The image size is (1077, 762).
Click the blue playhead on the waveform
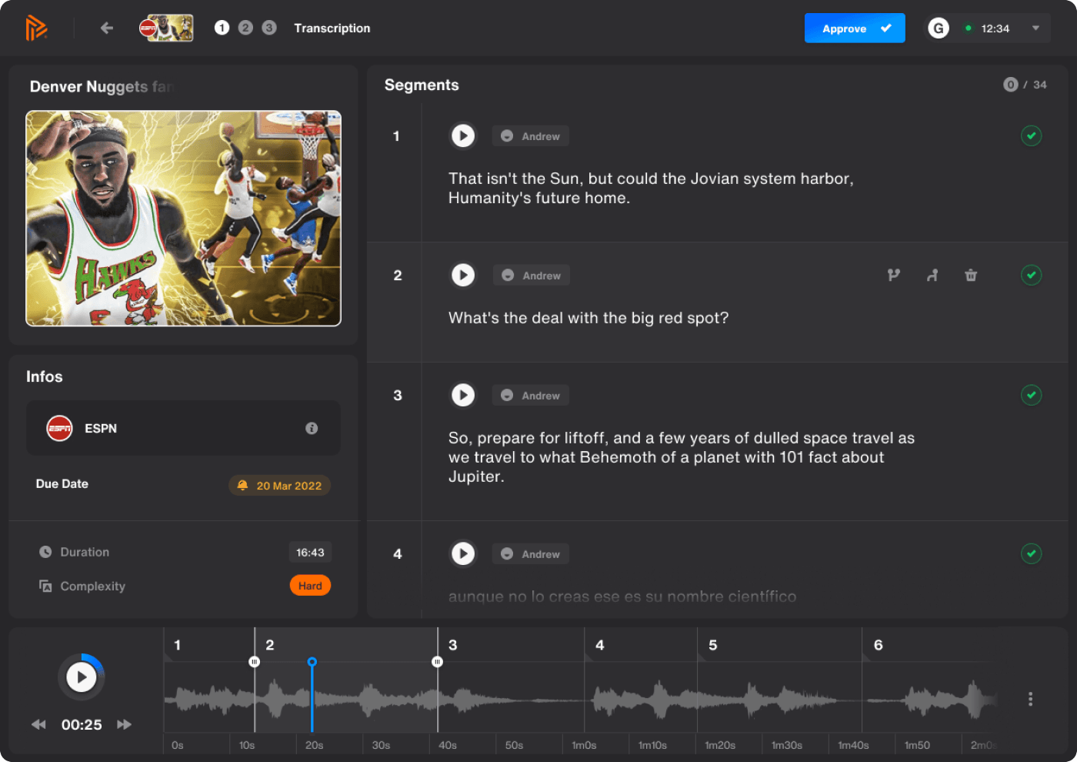312,662
